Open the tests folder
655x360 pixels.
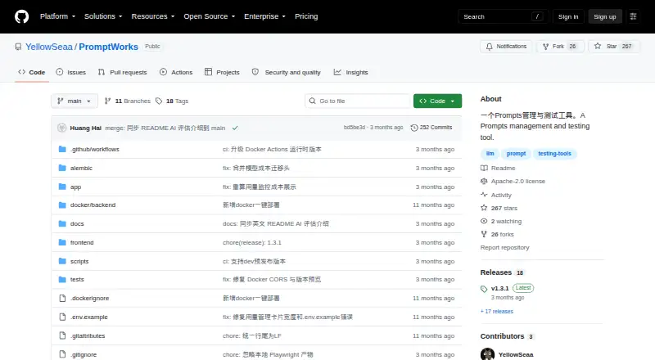point(77,279)
